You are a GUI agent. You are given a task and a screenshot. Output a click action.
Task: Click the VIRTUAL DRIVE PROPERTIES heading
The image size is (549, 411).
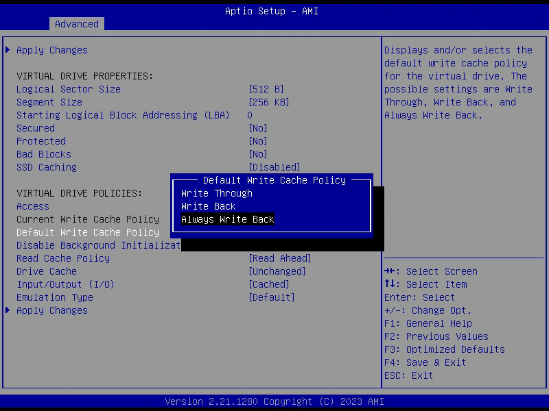tap(84, 76)
